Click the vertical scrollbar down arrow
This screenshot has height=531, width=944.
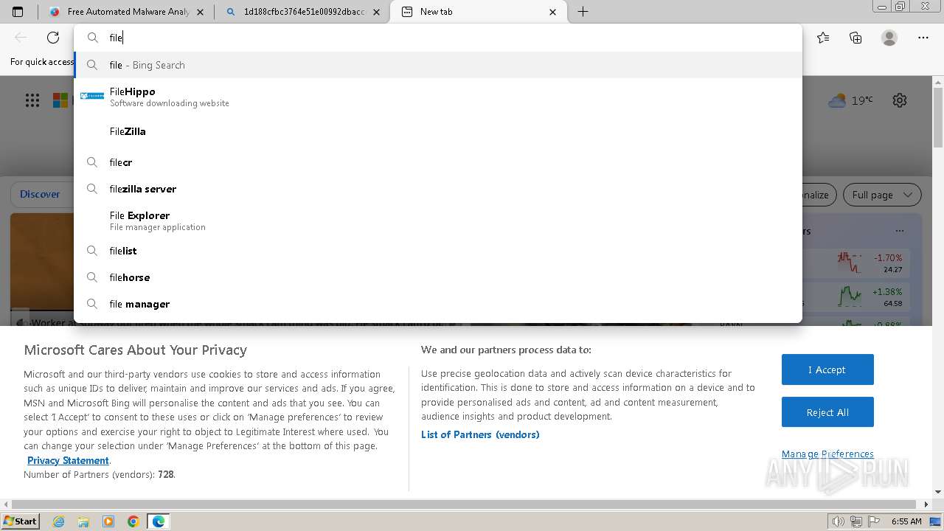938,492
